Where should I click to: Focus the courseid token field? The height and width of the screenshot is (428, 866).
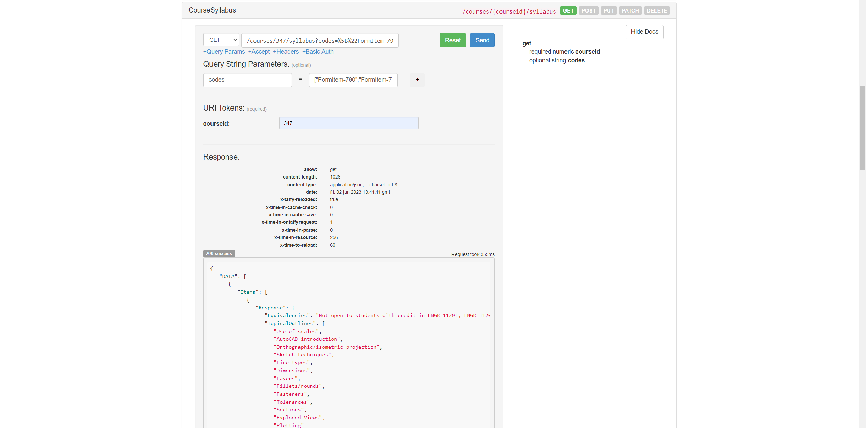click(x=348, y=123)
